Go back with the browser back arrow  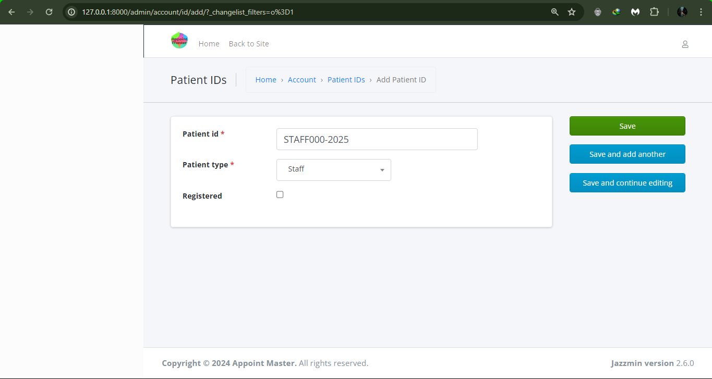(x=11, y=12)
